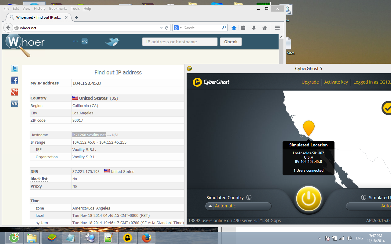The width and height of the screenshot is (391, 244).
Task: Bookmark this page with the star icon
Action: point(234,28)
